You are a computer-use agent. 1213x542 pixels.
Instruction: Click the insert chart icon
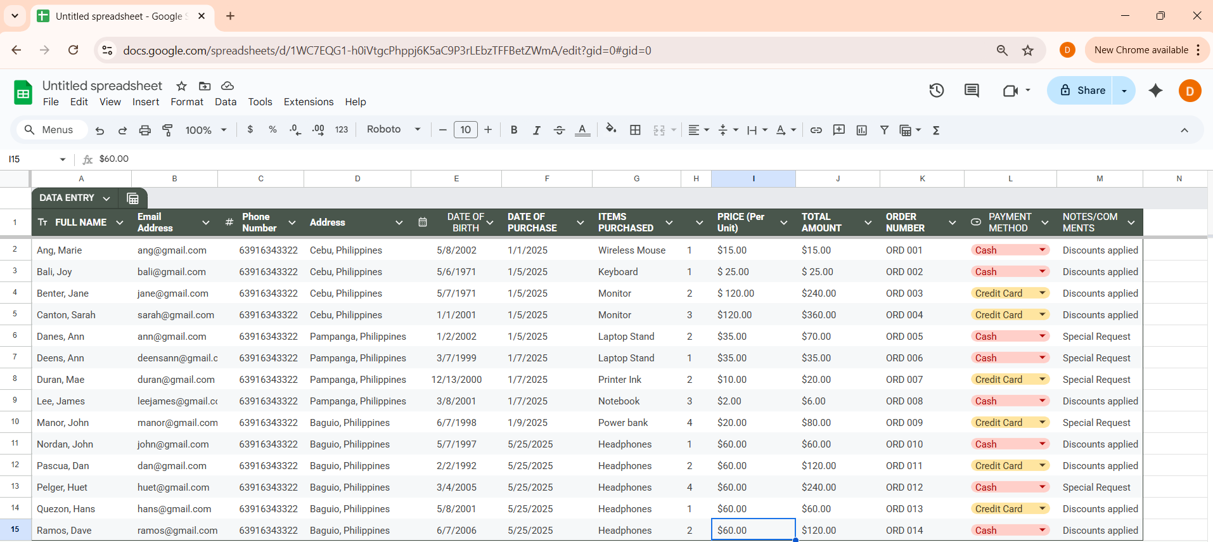pos(861,130)
